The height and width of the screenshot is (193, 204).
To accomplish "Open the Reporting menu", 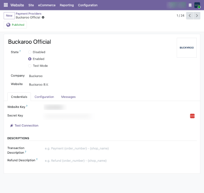I will click(67, 5).
